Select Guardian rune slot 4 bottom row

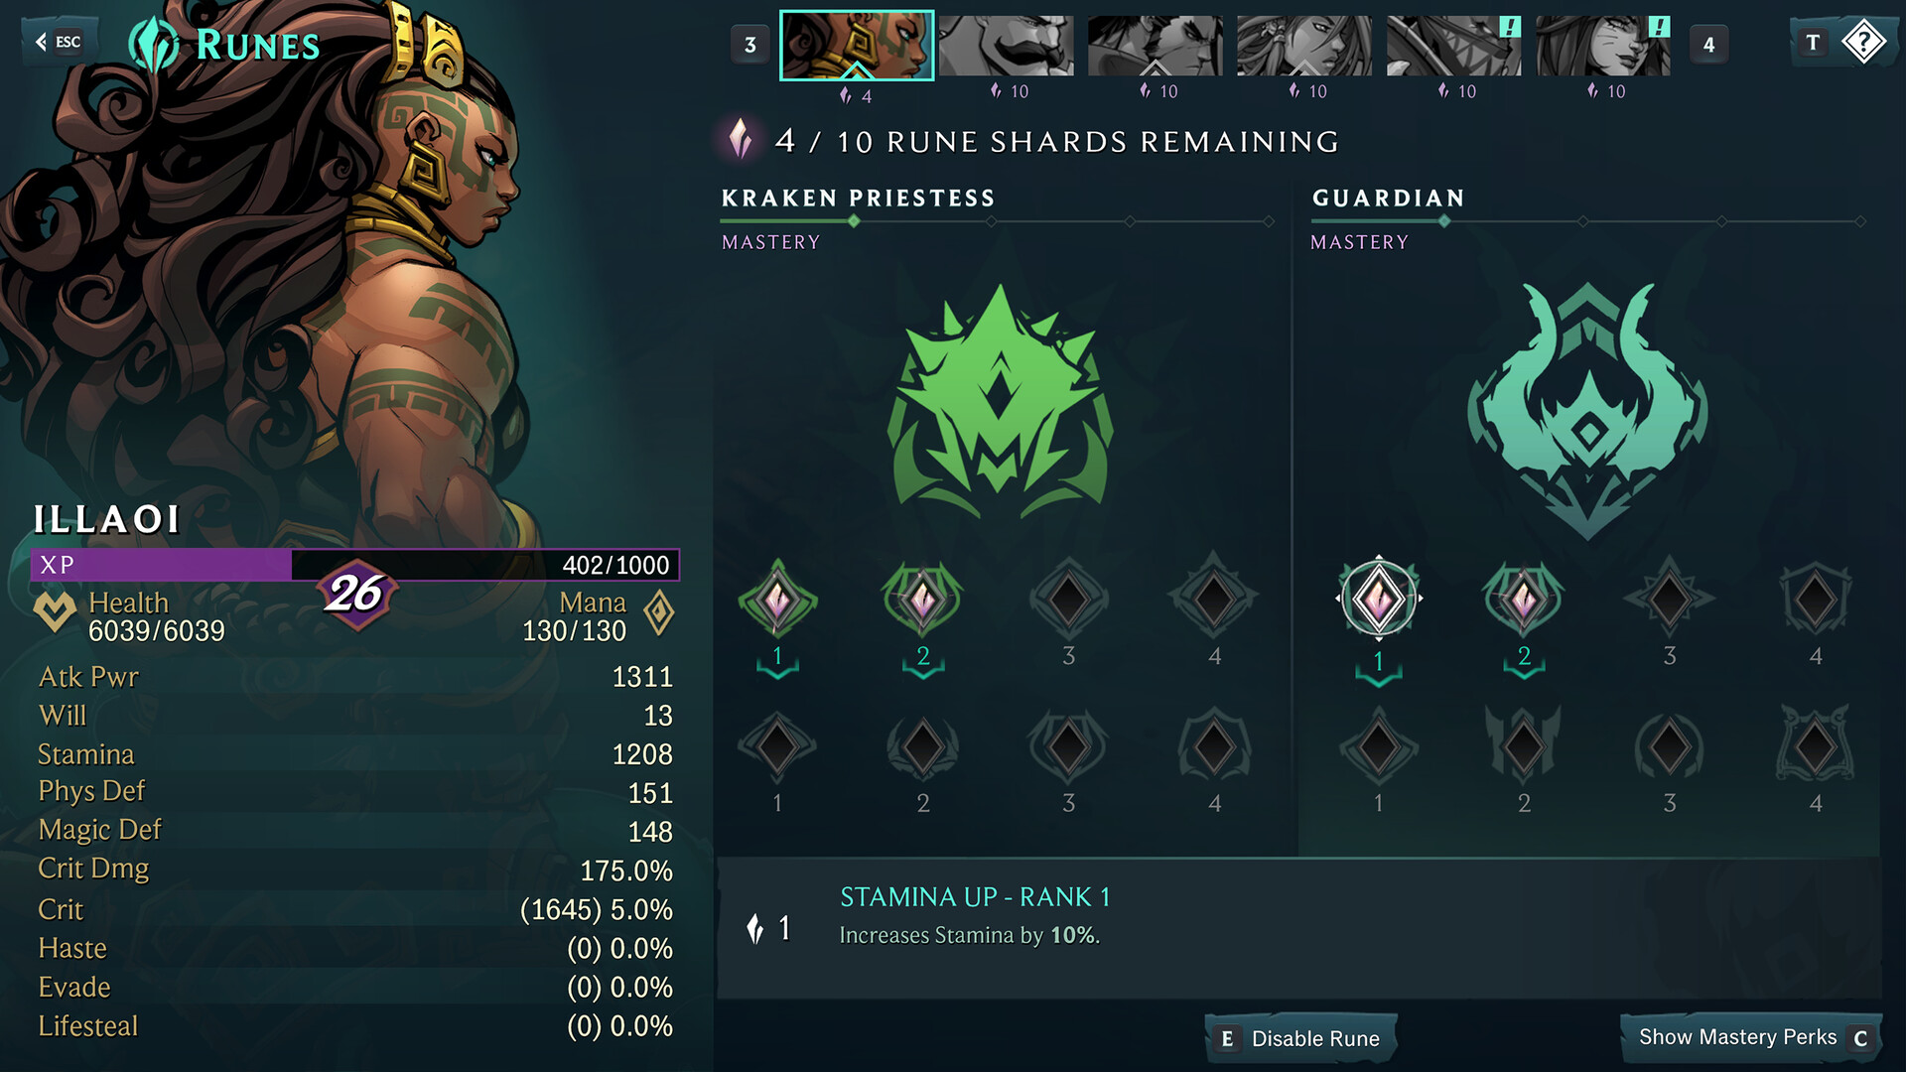point(1815,745)
